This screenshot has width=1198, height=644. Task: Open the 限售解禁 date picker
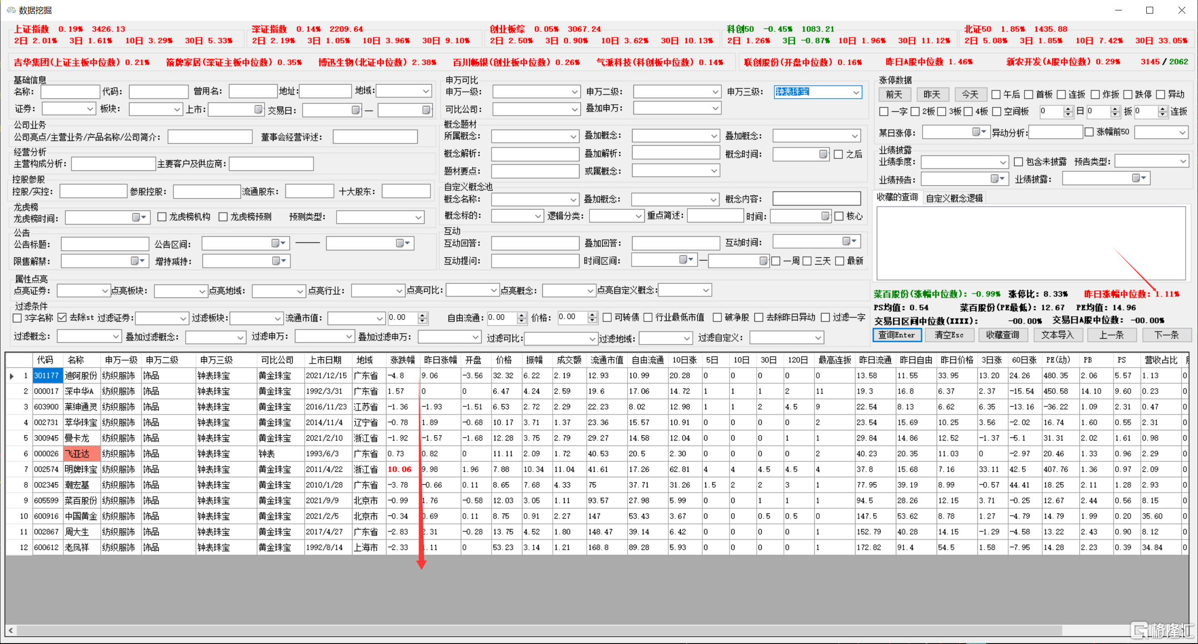138,261
